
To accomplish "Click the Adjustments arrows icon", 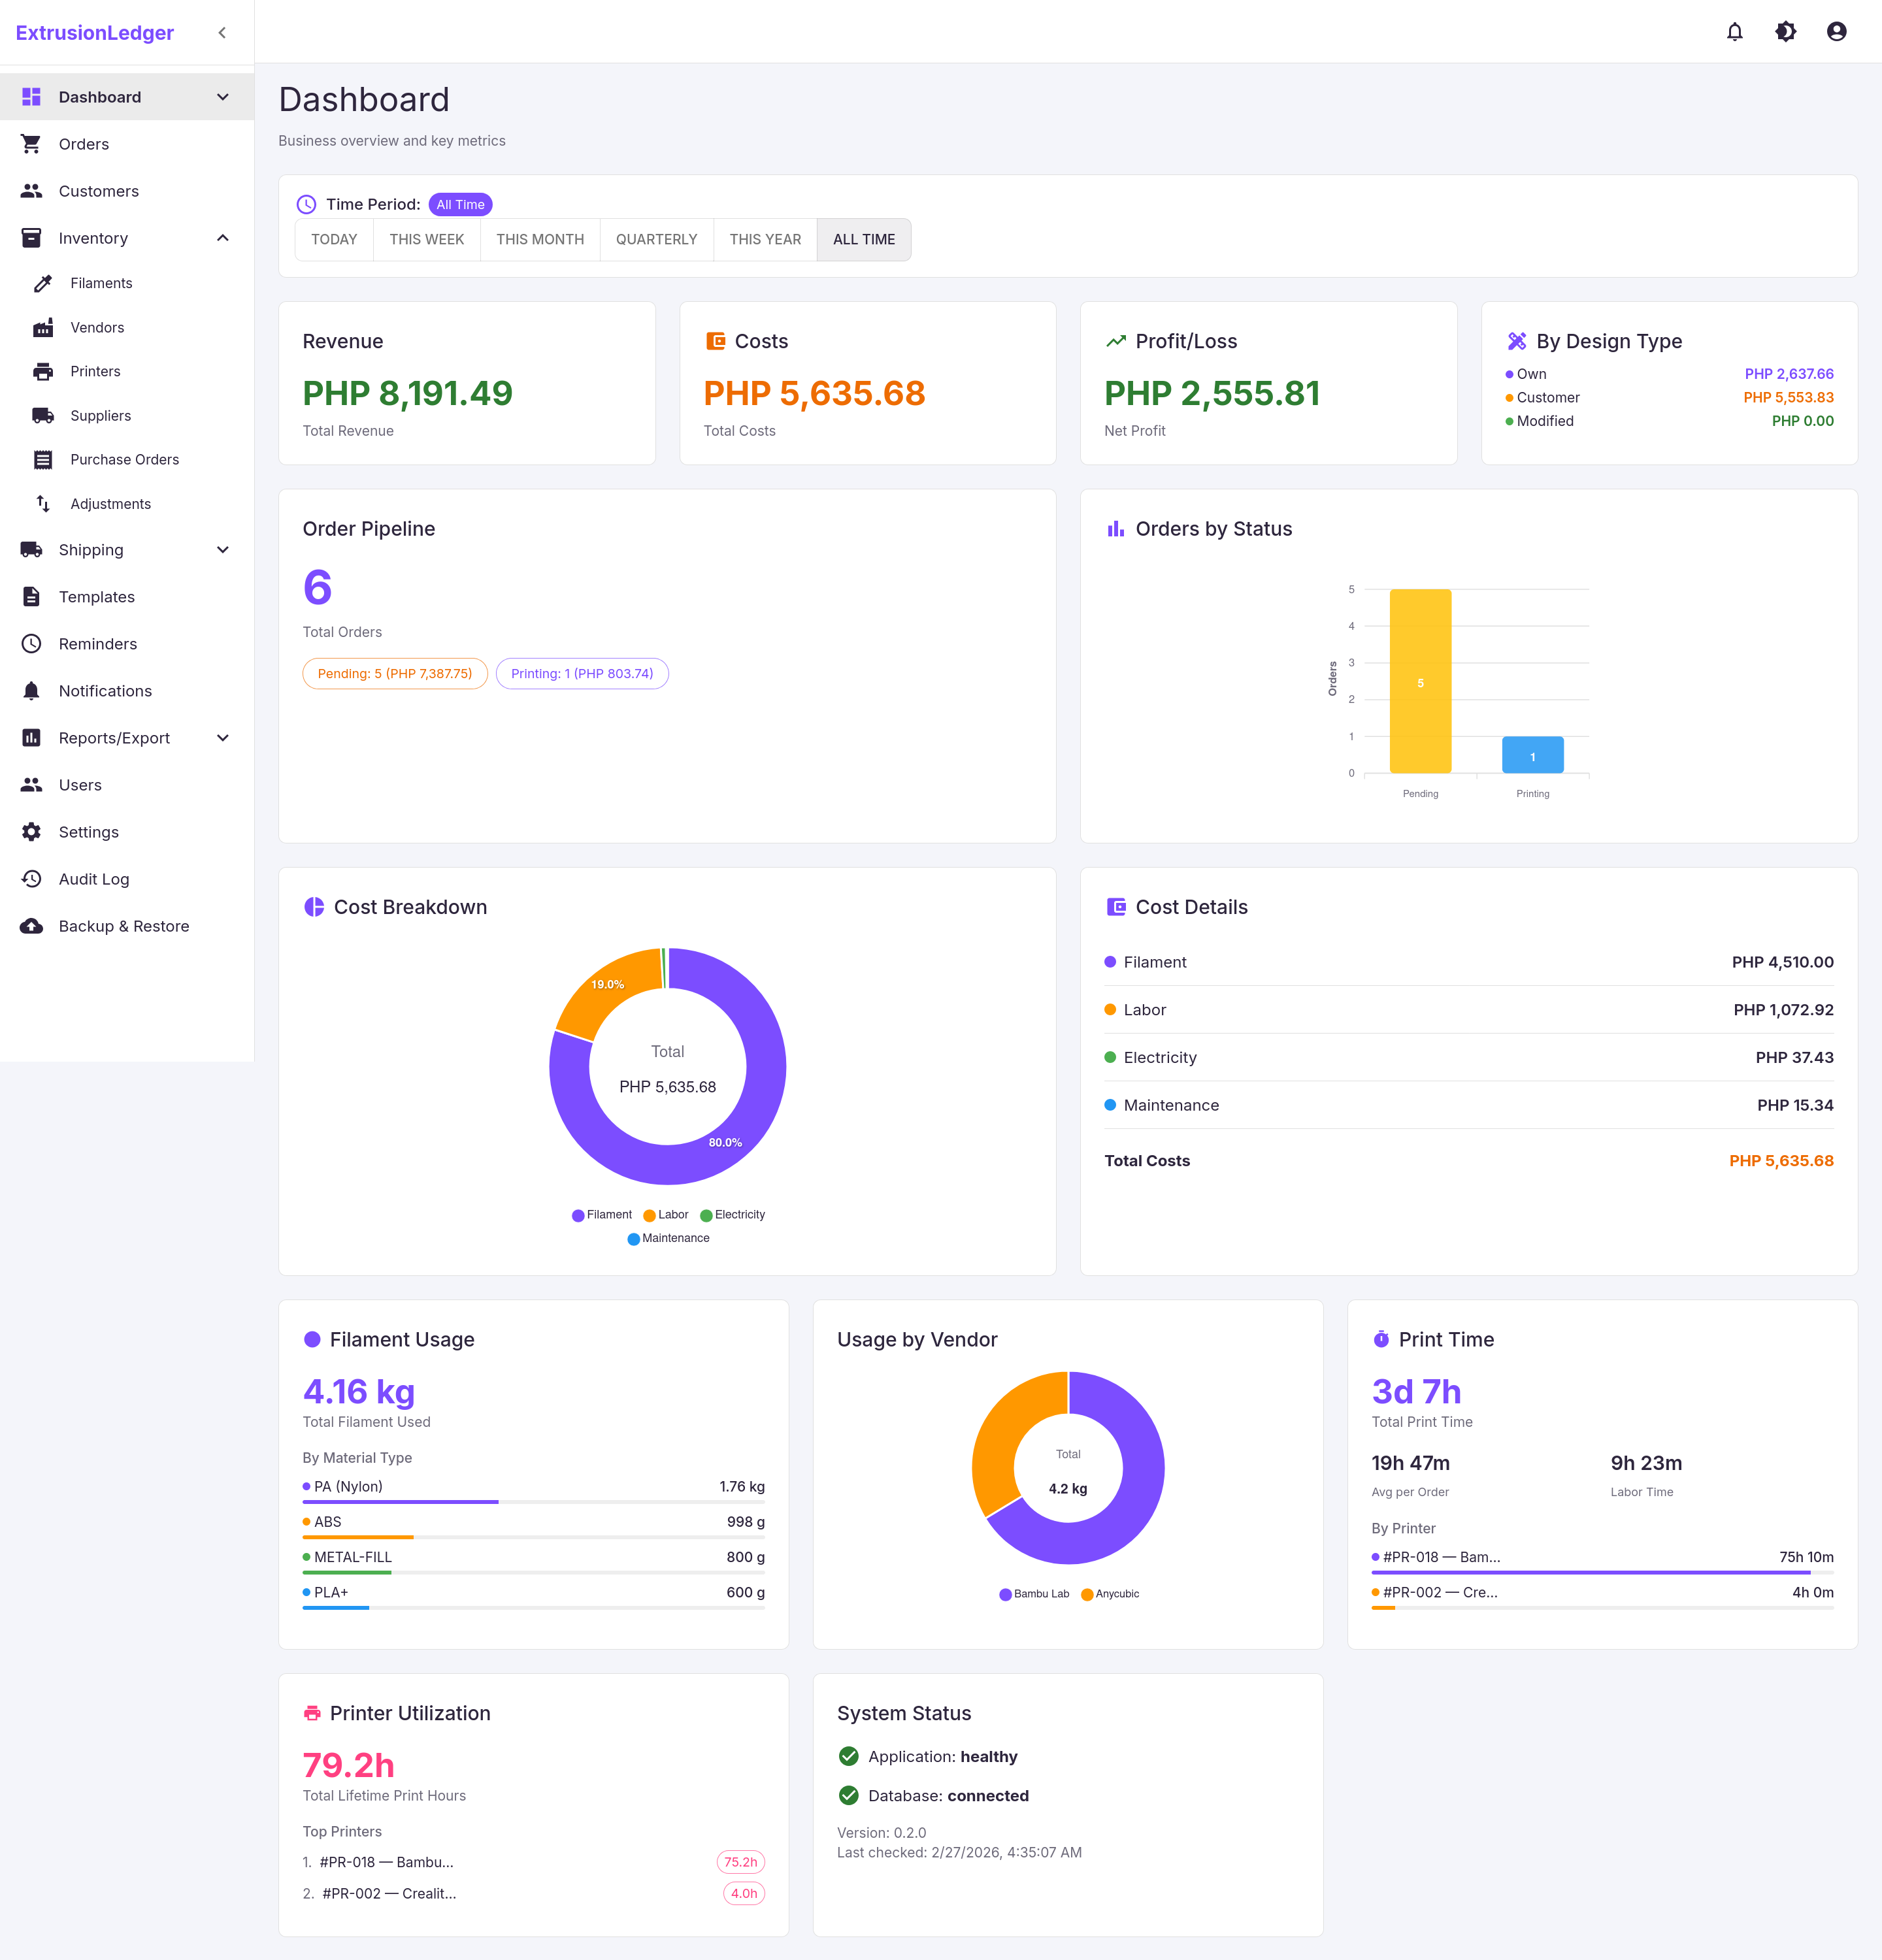I will pyautogui.click(x=43, y=503).
